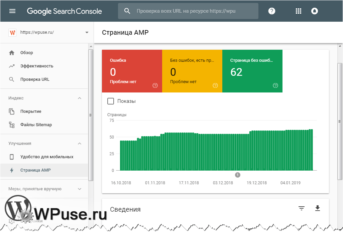This screenshot has width=343, height=232.
Task: Open help for the green valid pages card
Action: pyautogui.click(x=275, y=85)
